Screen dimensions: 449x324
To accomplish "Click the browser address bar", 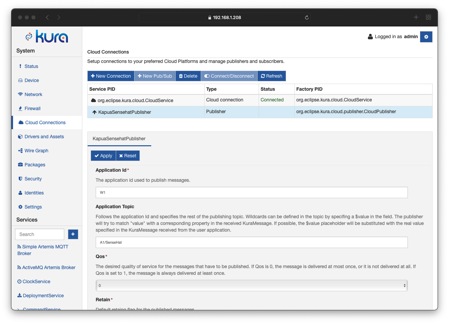I will coord(224,17).
